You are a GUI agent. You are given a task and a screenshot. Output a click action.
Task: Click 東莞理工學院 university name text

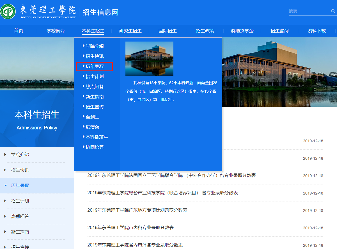click(48, 10)
